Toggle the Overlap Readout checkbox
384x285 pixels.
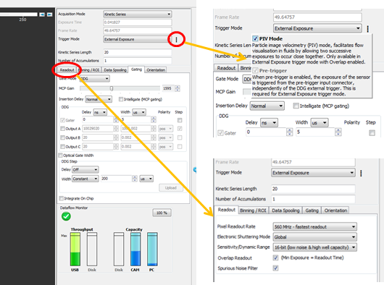275,258
